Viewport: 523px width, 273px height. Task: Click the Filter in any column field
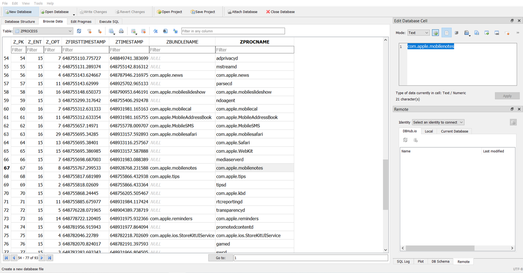[233, 31]
